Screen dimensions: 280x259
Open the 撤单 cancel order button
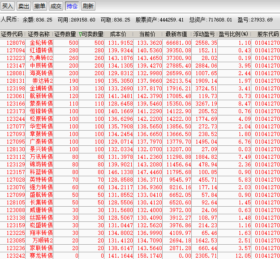tap(39, 6)
